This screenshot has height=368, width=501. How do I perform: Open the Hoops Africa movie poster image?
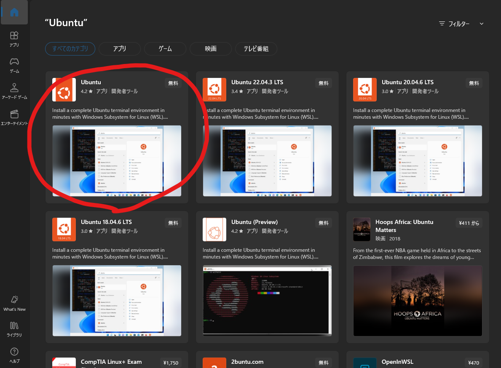click(418, 301)
